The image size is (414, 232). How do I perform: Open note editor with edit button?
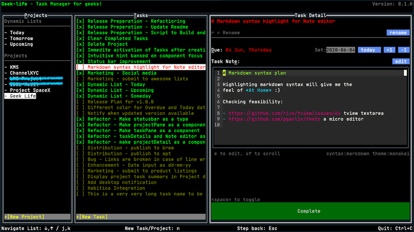tap(401, 61)
